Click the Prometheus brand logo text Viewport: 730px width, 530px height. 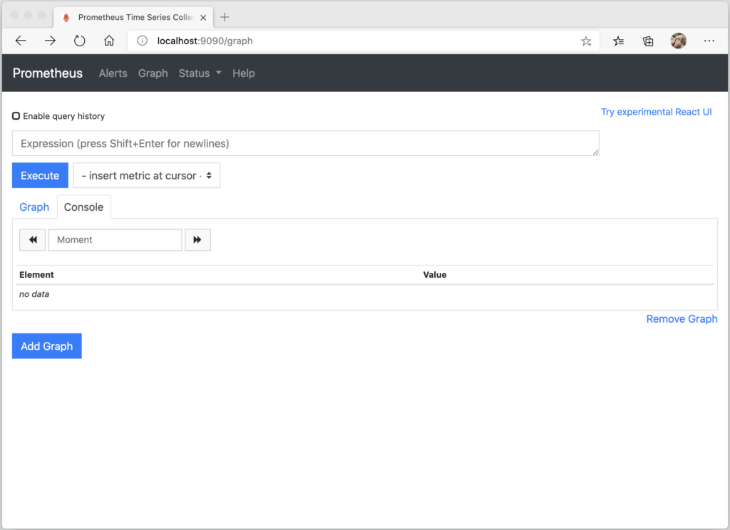click(x=48, y=73)
